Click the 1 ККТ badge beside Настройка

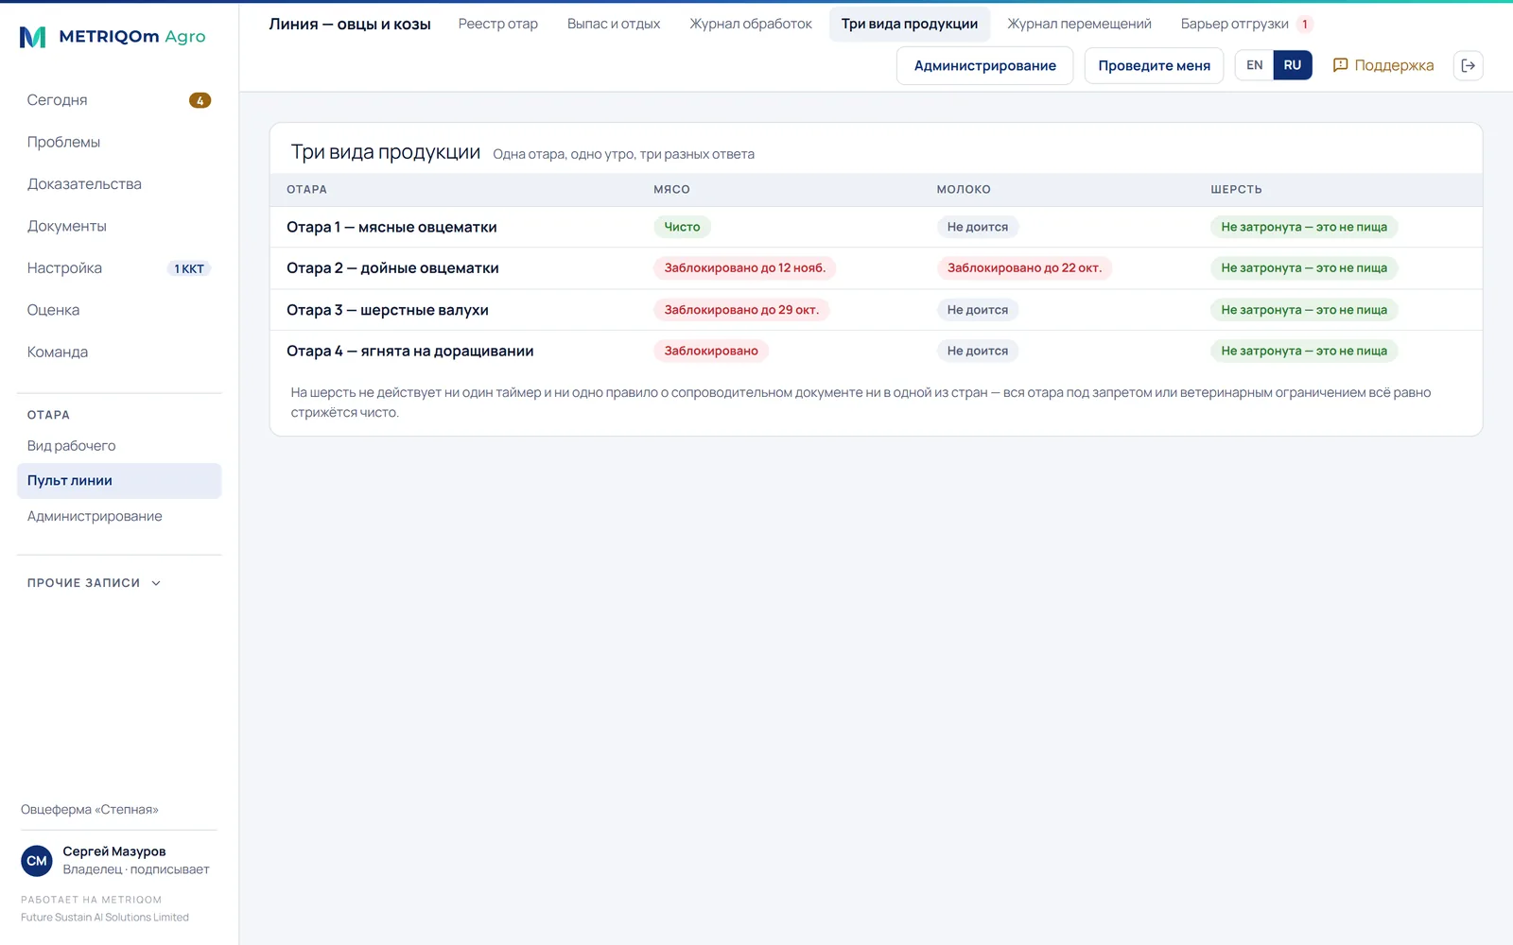(x=189, y=268)
